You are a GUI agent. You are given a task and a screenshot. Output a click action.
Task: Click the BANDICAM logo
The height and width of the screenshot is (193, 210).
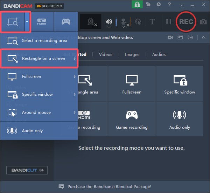18,6
